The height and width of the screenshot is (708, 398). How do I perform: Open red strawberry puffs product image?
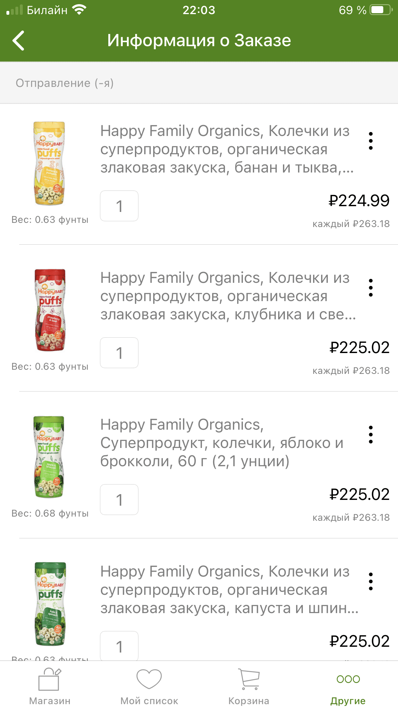coord(50,310)
